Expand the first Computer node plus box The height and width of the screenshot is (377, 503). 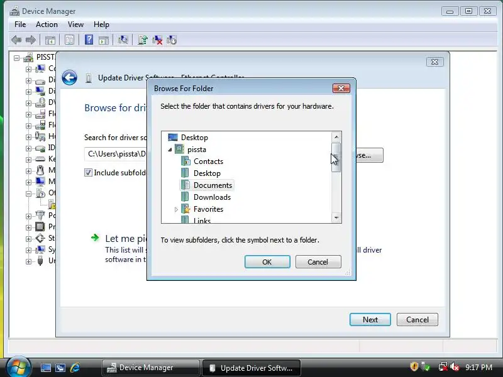coord(28,69)
